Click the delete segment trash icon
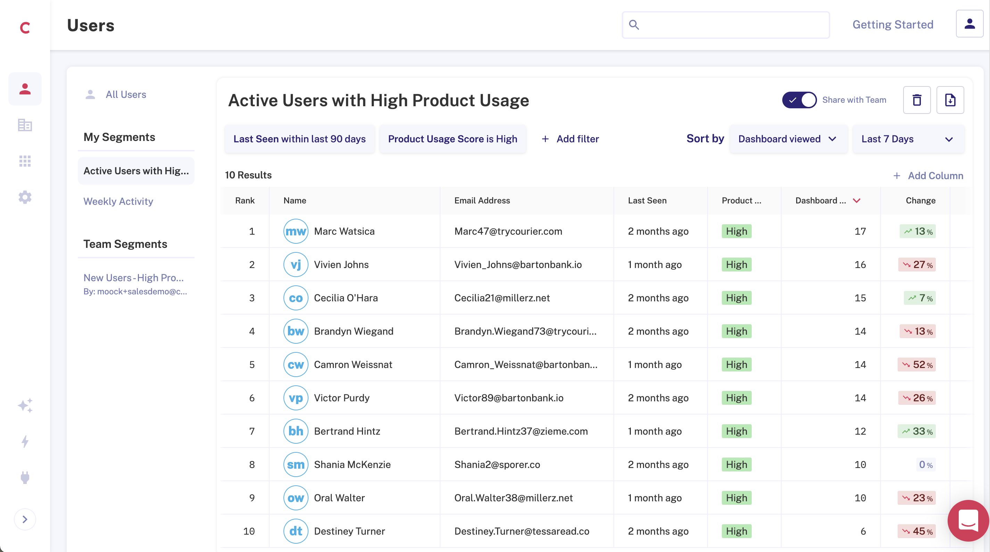 click(x=917, y=100)
